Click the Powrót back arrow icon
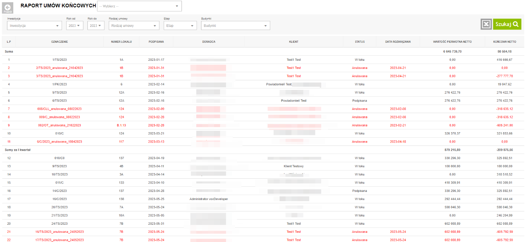The height and width of the screenshot is (242, 525). [8, 8]
